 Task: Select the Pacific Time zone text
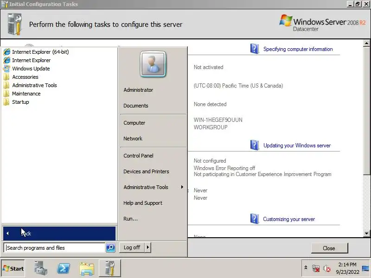tap(238, 86)
